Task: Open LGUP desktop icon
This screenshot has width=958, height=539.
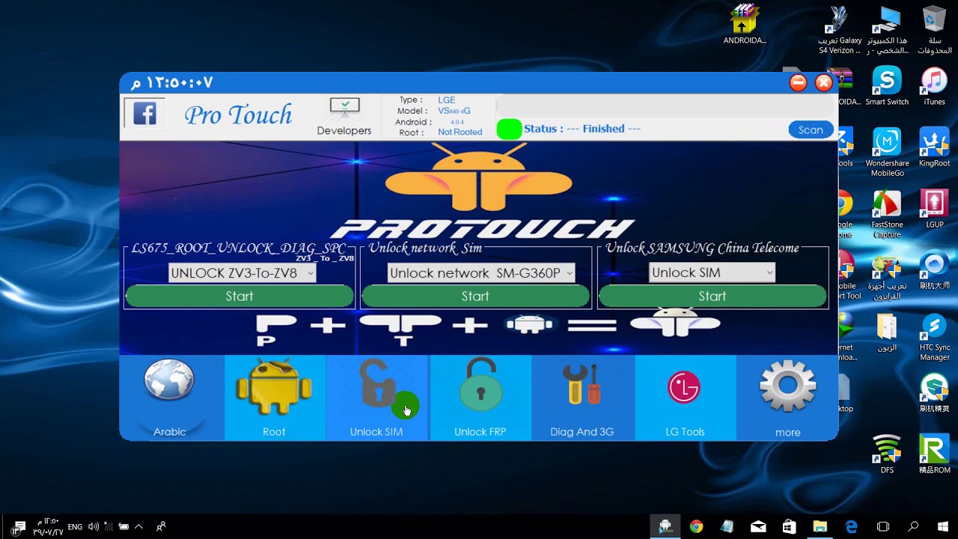Action: click(x=934, y=209)
